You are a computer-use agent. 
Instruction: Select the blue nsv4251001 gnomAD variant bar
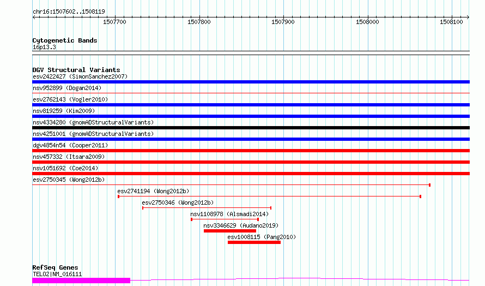pyautogui.click(x=251, y=139)
